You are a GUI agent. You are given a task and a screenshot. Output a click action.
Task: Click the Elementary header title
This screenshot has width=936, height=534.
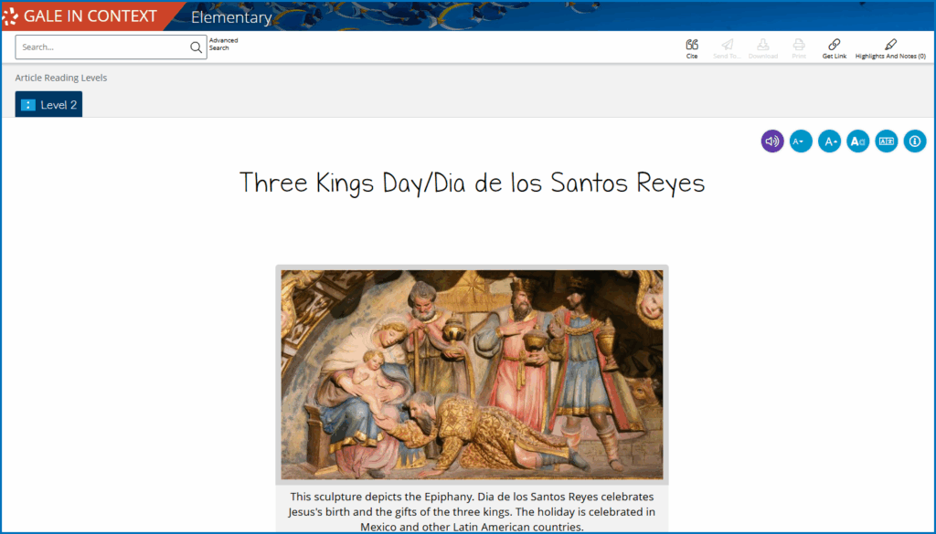[231, 17]
